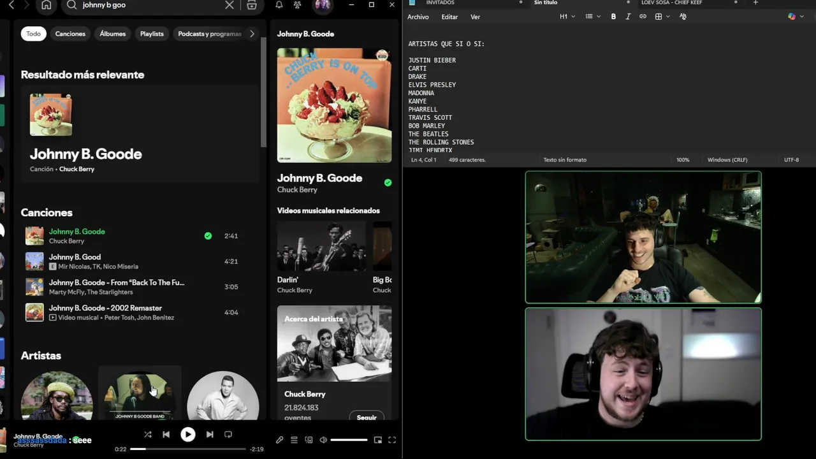Select the Todo filter chip
Viewport: 816px width, 459px height.
click(x=33, y=34)
